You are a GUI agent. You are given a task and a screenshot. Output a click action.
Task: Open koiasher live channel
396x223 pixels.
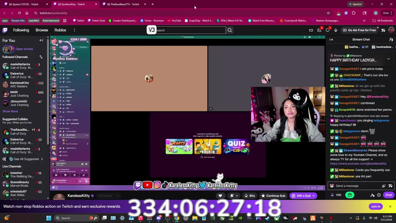[23, 175]
